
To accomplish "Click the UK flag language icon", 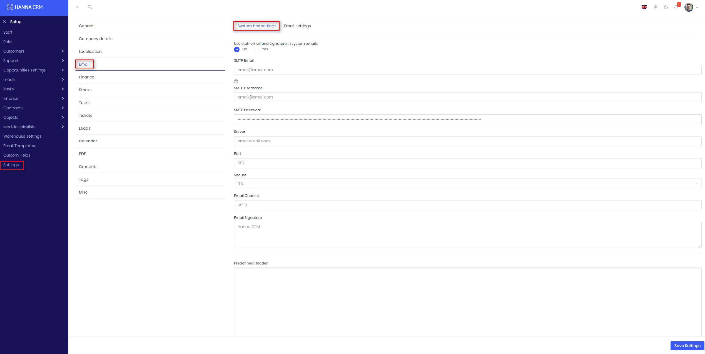I will click(x=644, y=7).
